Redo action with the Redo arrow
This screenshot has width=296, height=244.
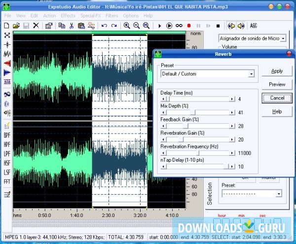pos(114,26)
